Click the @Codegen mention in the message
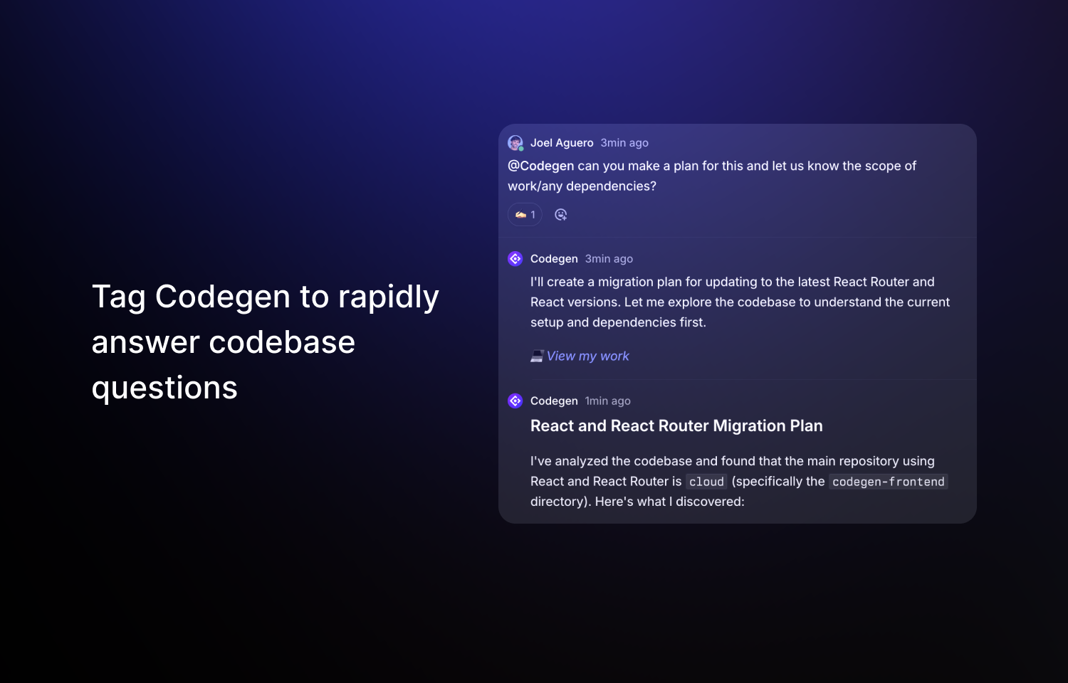The height and width of the screenshot is (683, 1068). [540, 166]
